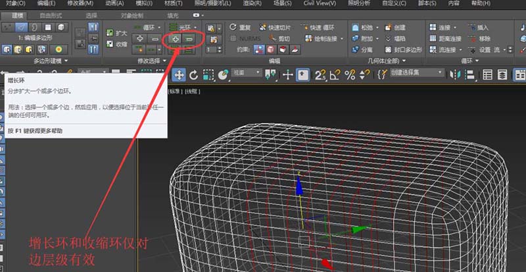Open the 附加 dropdown arrow
The width and height of the screenshot is (526, 272).
pos(377,39)
